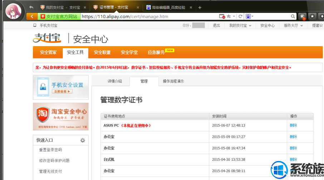Click the 安装时间 column header
Image resolution: width=324 pixels, height=180 pixels.
point(219,116)
